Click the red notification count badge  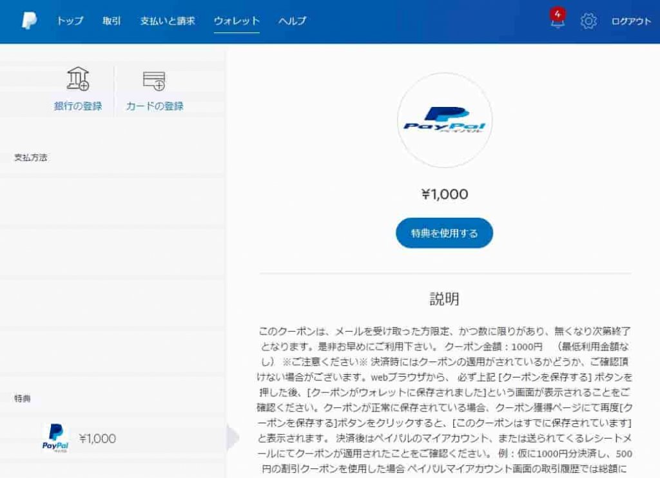pyautogui.click(x=558, y=14)
